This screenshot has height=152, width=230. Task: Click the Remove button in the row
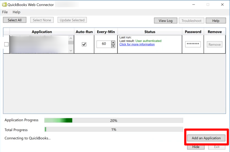[x=214, y=45]
